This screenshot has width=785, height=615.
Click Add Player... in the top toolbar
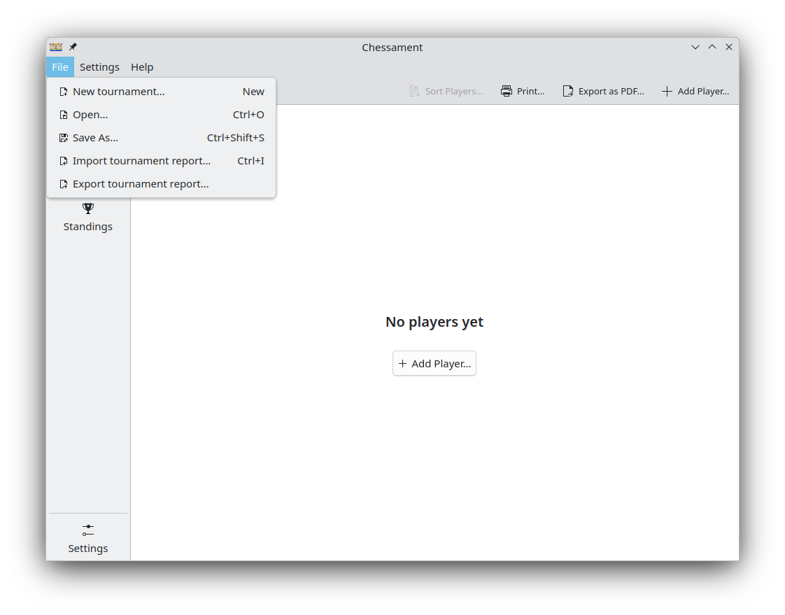pos(695,91)
